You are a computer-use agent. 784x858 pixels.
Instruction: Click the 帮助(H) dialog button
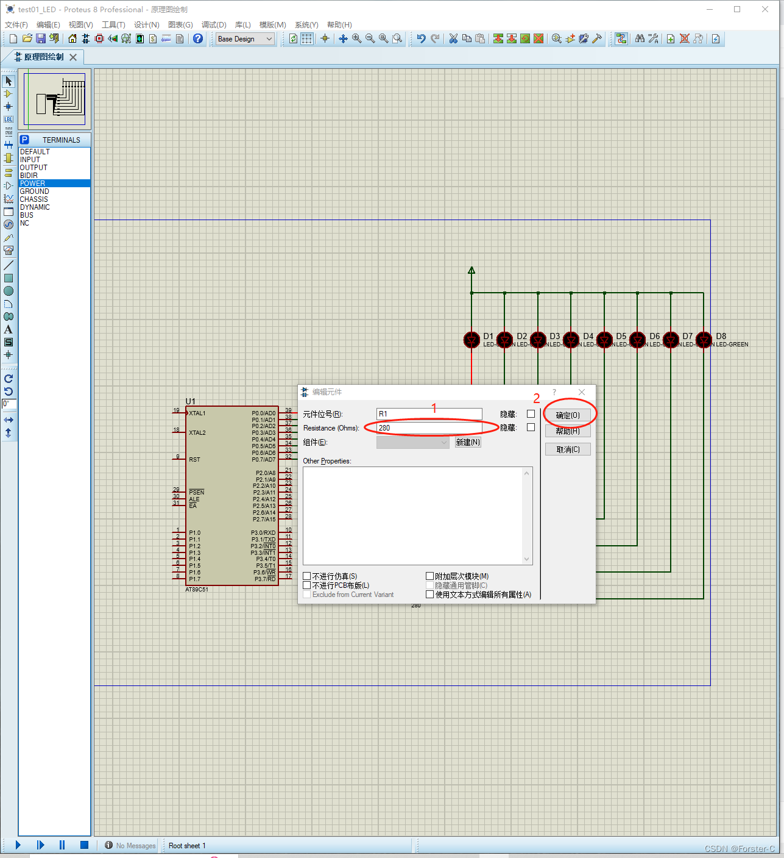[x=568, y=431]
